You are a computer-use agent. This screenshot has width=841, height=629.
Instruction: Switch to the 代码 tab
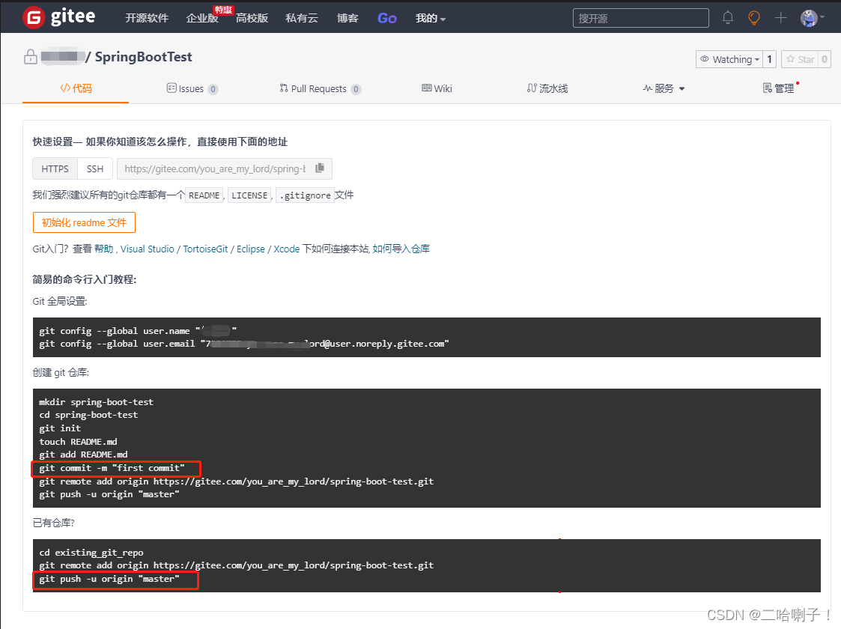(x=76, y=88)
